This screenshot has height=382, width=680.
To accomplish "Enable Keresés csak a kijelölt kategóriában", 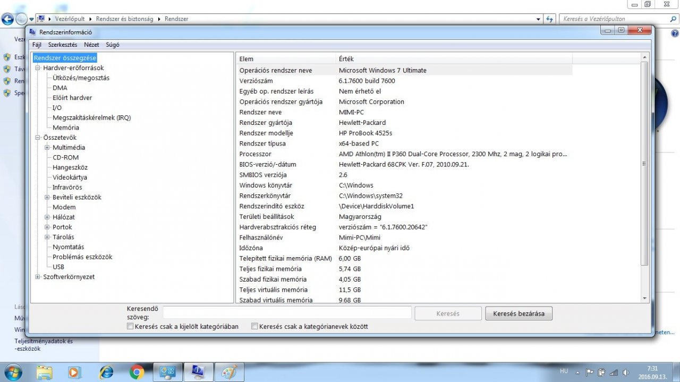I will coord(130,327).
